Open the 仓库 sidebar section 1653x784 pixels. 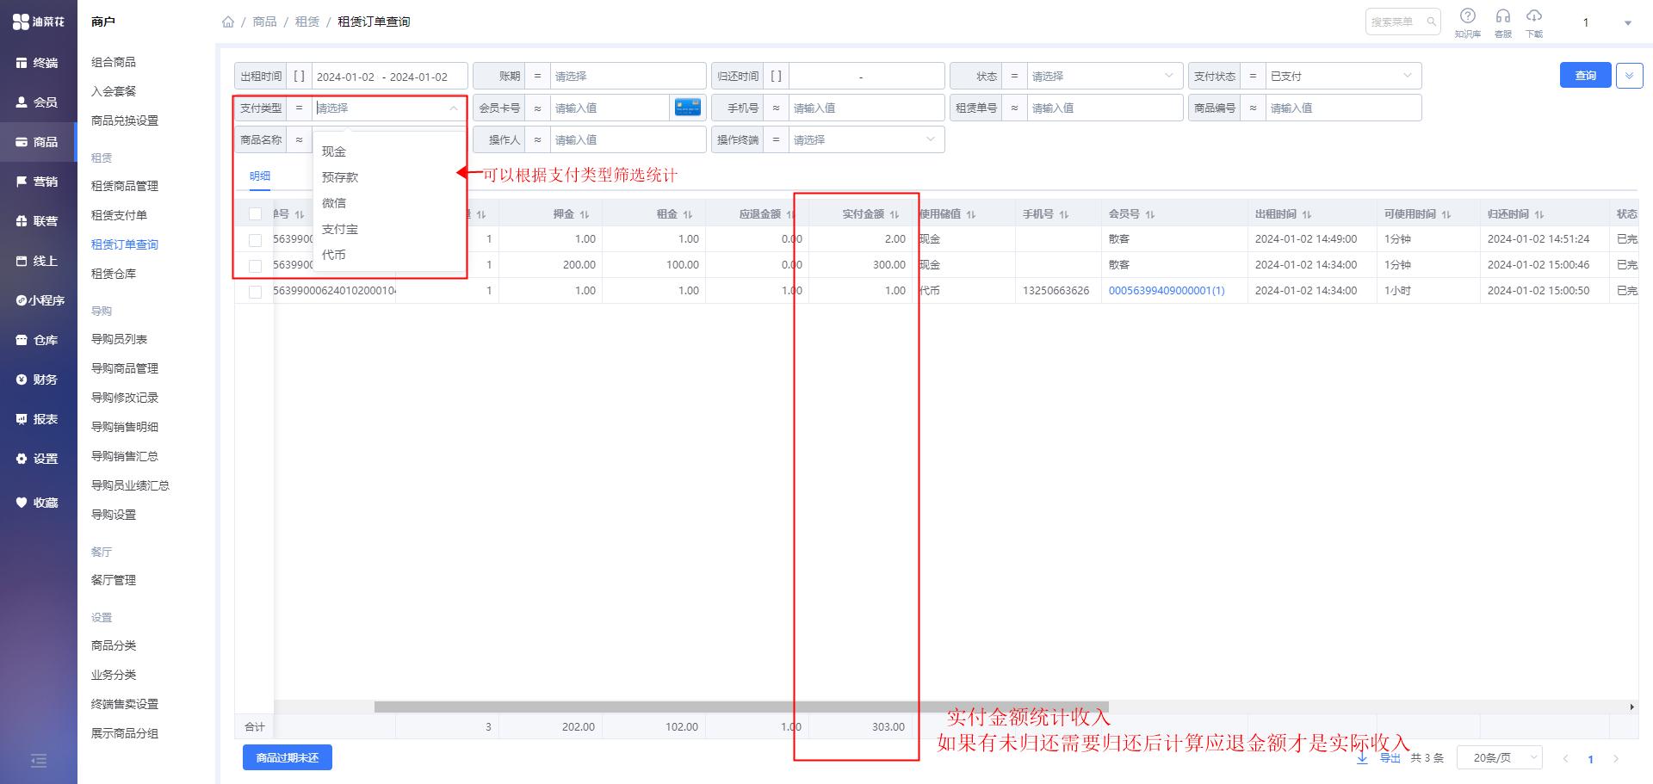(x=38, y=340)
